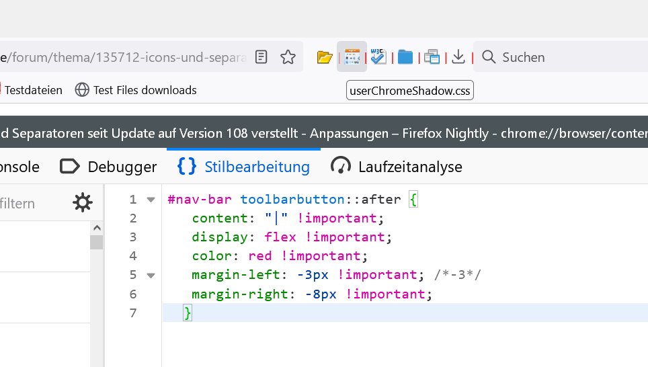Select the Stilbearbeitung tab
648x367 pixels.
tap(243, 167)
